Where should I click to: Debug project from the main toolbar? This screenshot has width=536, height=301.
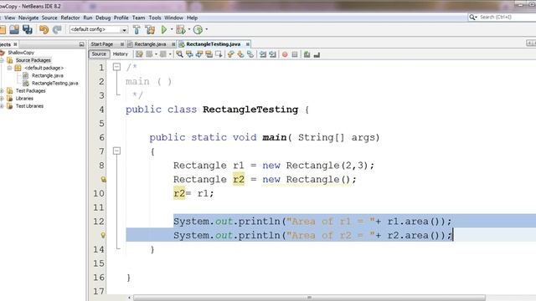pos(180,30)
